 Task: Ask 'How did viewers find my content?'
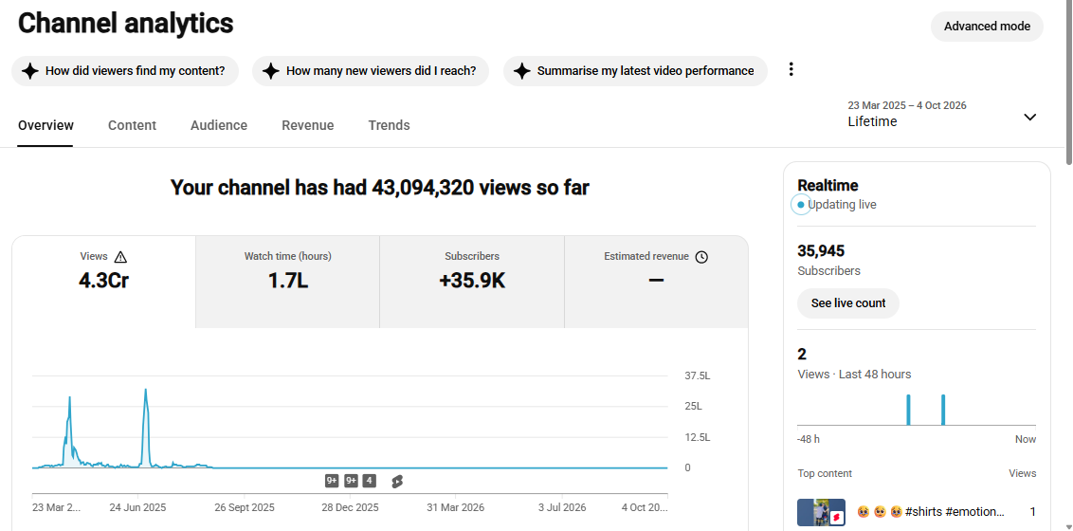pos(124,70)
